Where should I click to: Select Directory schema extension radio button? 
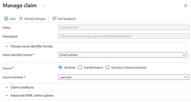point(108,67)
